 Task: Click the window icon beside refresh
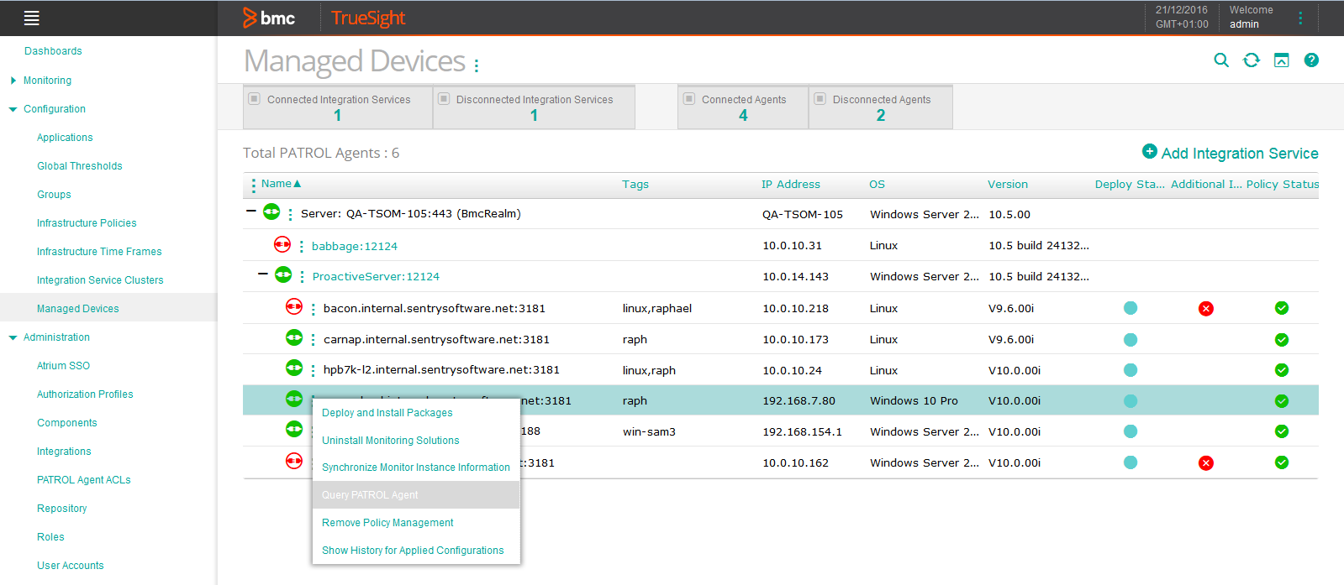point(1281,60)
